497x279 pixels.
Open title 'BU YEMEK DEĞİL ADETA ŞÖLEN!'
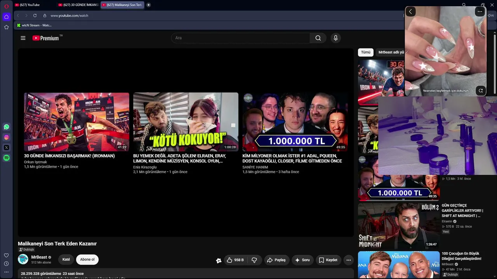pos(179,158)
